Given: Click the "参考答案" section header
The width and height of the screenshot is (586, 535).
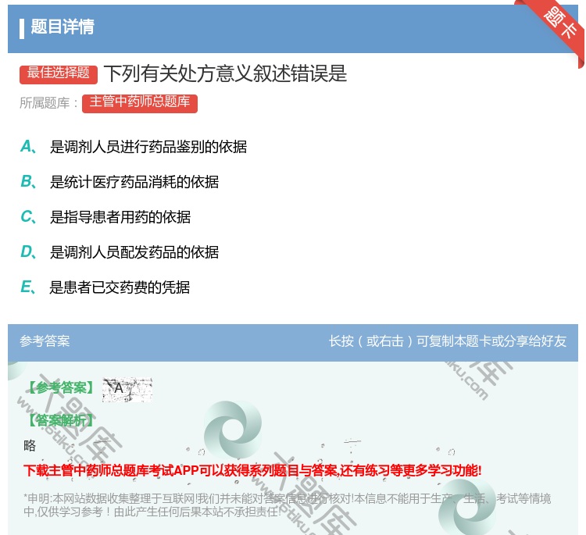Looking at the screenshot, I should tap(45, 341).
